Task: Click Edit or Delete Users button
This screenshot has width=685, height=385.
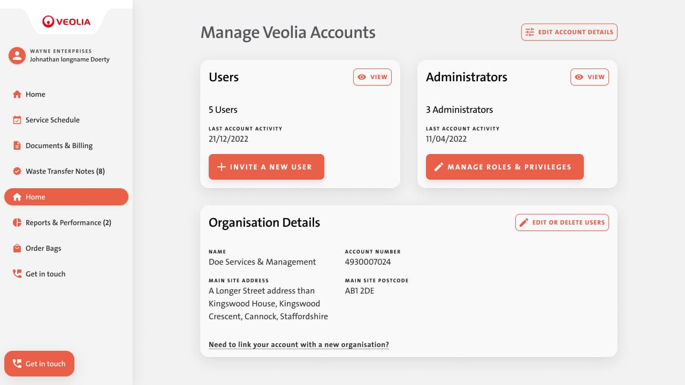Action: [562, 222]
